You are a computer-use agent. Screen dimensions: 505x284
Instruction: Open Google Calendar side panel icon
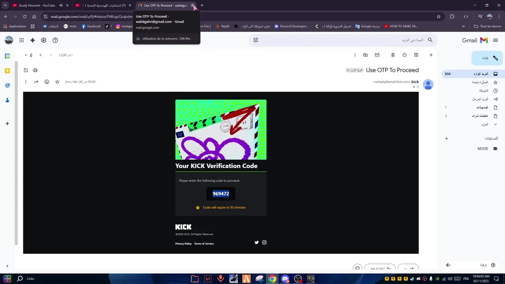[7, 56]
